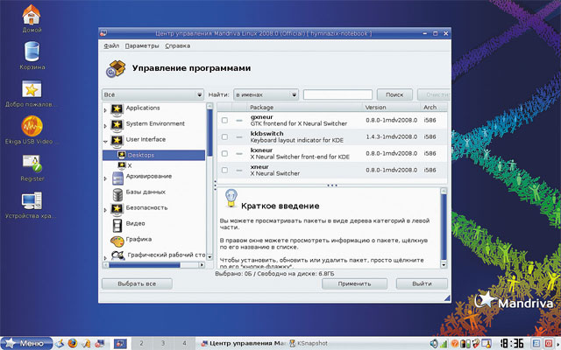Screen dimensions: 561x350
Task: Open the Справка menu
Action: click(177, 45)
